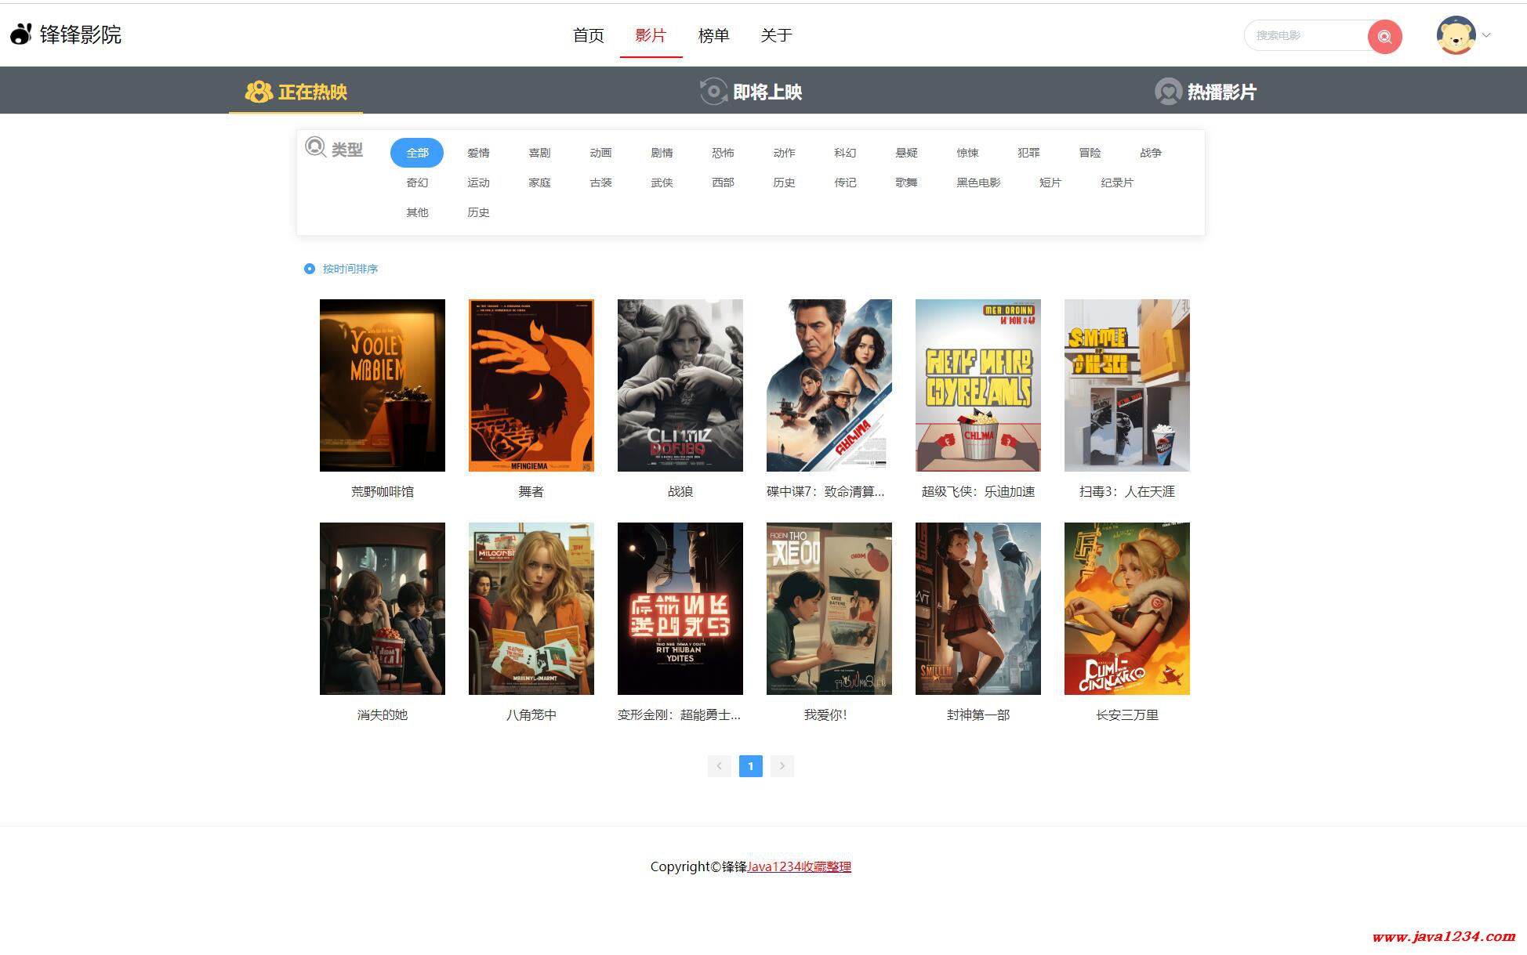Screen dimensions: 1527x955
Task: Filter by 黑色电影 genre
Action: 978,183
